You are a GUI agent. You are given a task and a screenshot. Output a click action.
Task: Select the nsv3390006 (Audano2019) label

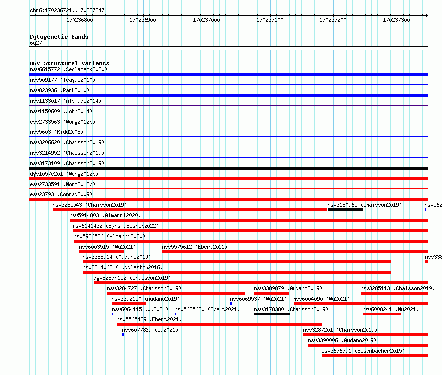point(342,340)
